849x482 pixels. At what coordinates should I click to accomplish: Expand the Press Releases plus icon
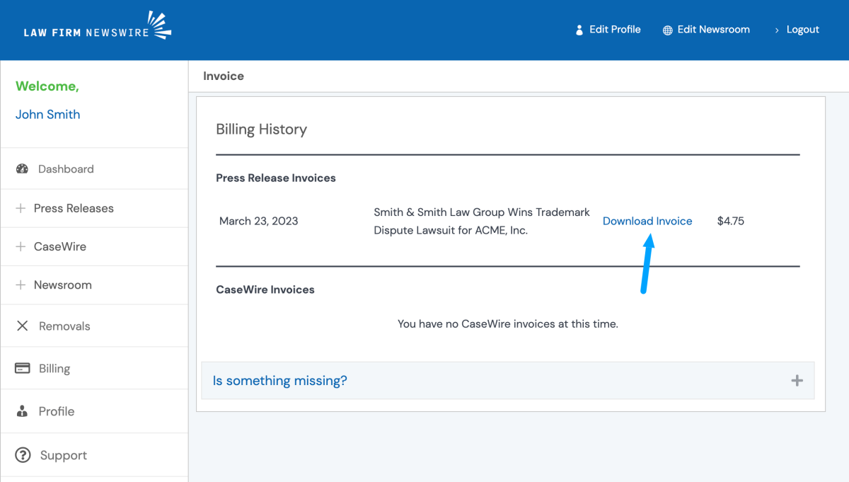(21, 208)
